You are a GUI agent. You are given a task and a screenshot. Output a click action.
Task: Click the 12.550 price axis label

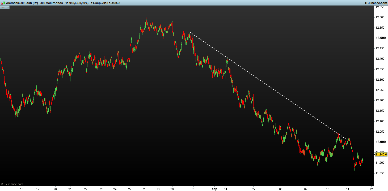(x=380, y=28)
